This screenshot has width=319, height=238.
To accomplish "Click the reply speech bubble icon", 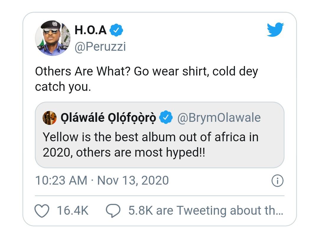I will click(x=113, y=210).
